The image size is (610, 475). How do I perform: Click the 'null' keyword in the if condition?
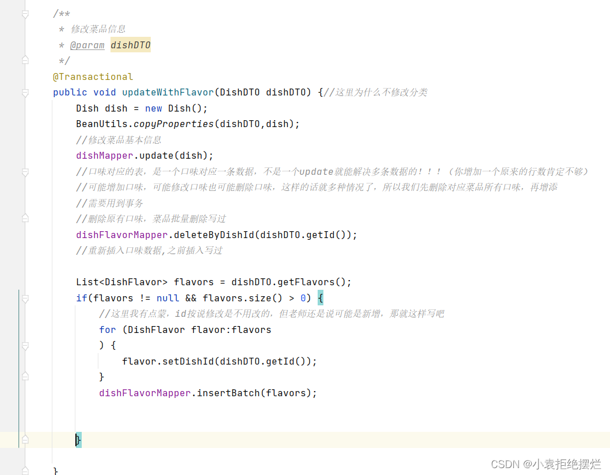(167, 298)
